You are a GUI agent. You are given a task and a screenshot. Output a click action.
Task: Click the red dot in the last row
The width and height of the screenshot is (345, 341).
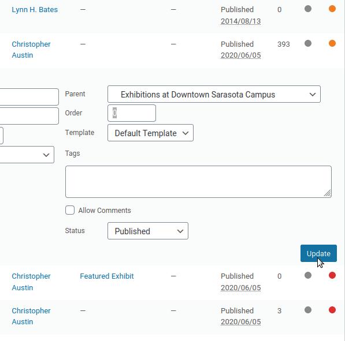point(332,310)
